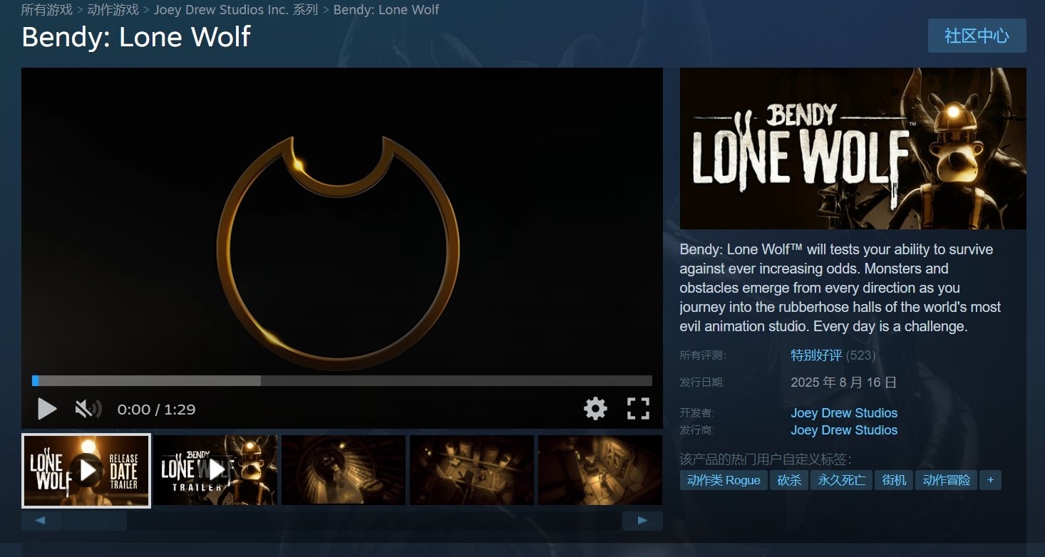Go to 所有游戏 breadcrumb
1045x557 pixels.
46,10
